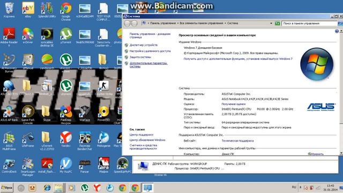Launch Лаунчер BenderChat desktop icon
The image size is (343, 193).
pyautogui.click(x=85, y=140)
